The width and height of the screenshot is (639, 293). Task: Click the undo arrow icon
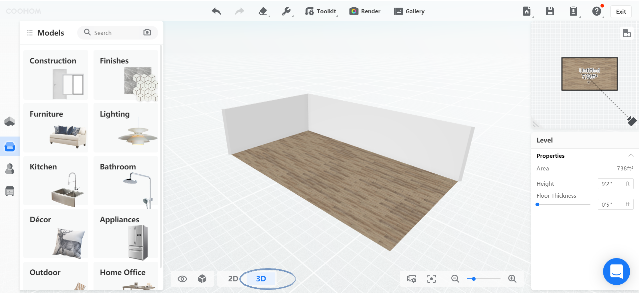pyautogui.click(x=216, y=11)
